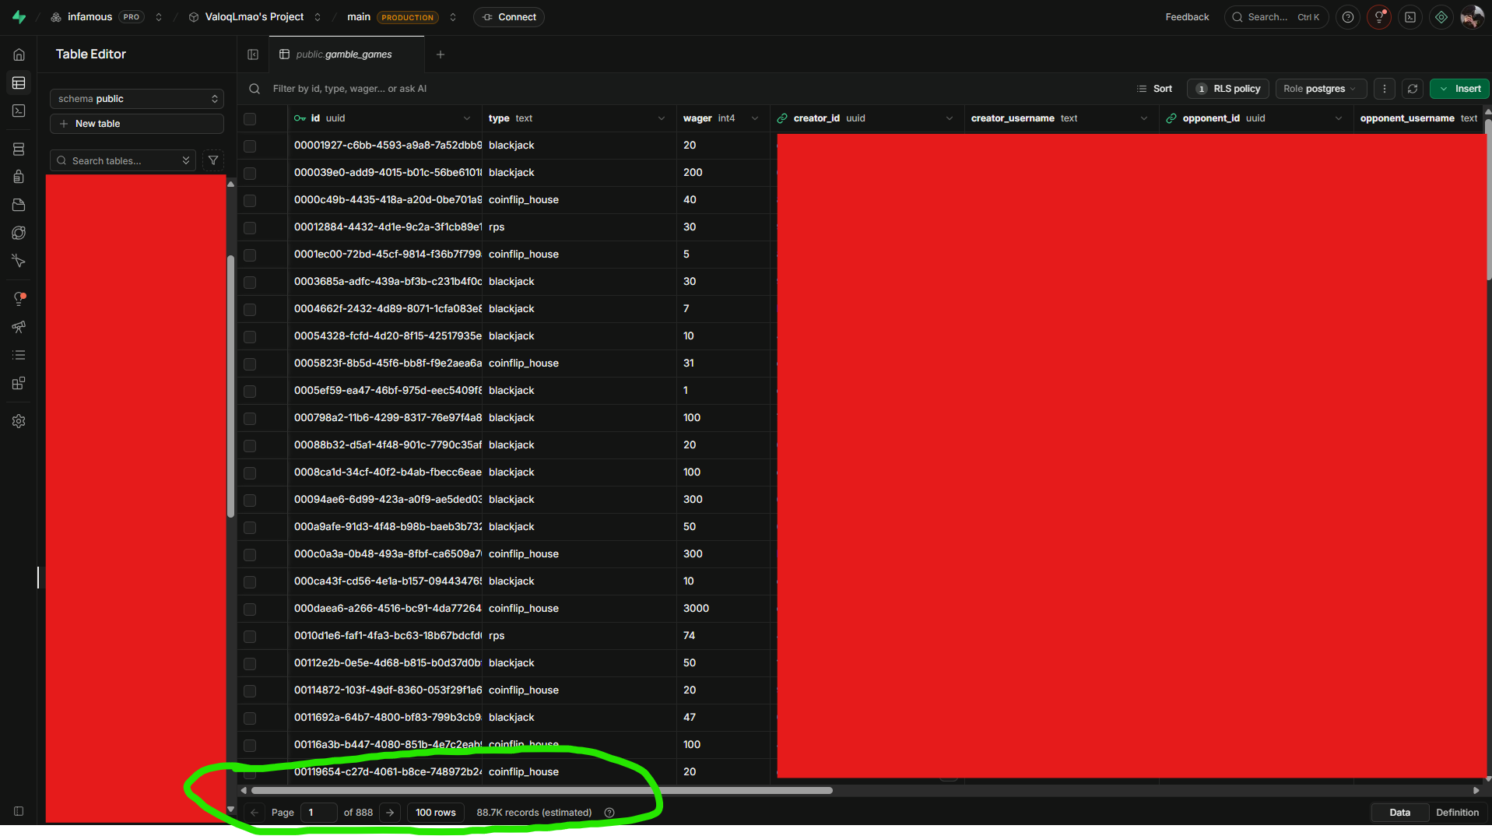
Task: Open the opponent_id column header menu
Action: click(1339, 118)
